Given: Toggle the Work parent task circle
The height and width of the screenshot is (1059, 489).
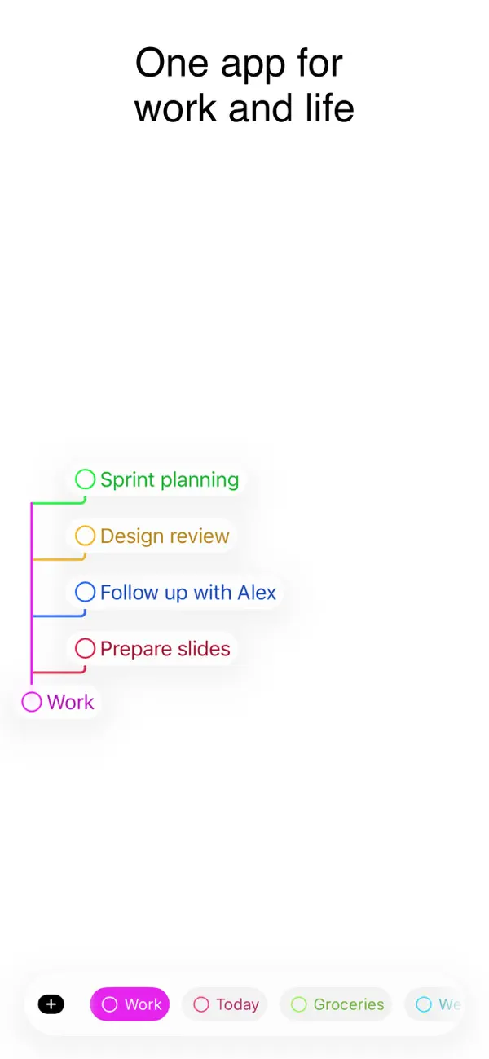Looking at the screenshot, I should coord(31,701).
